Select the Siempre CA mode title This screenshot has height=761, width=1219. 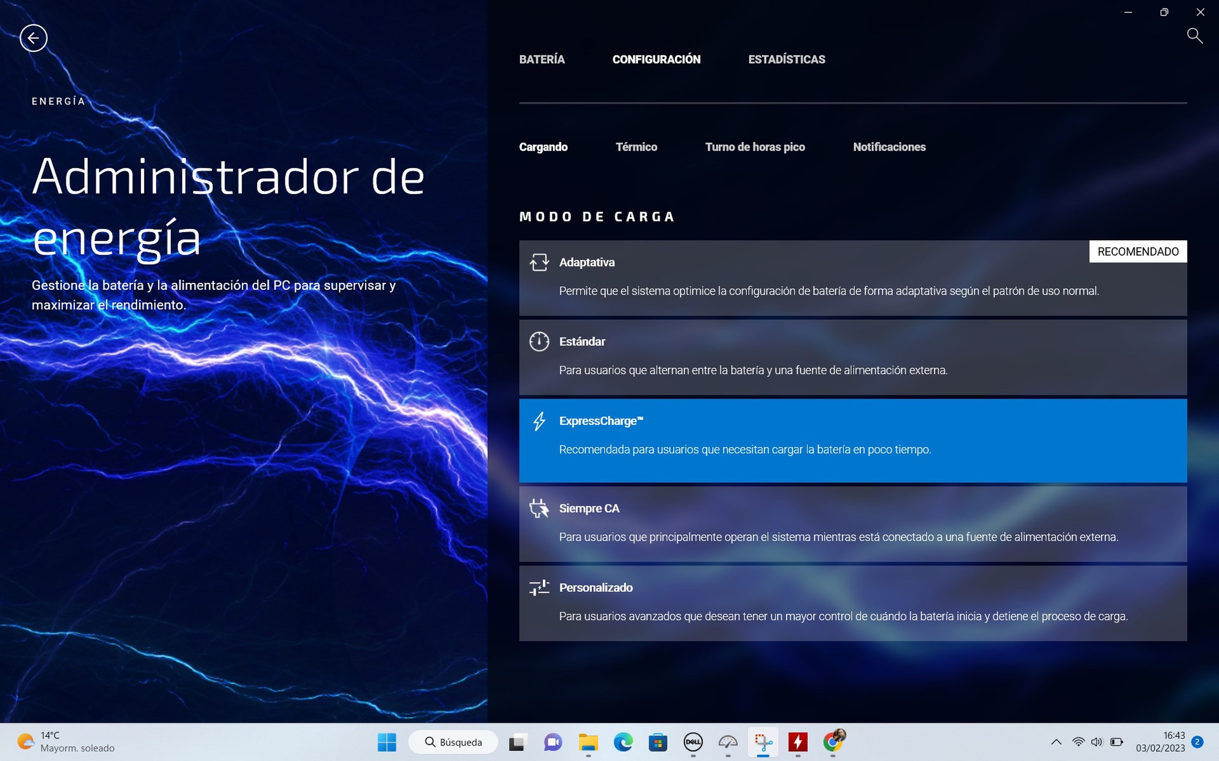coord(589,508)
